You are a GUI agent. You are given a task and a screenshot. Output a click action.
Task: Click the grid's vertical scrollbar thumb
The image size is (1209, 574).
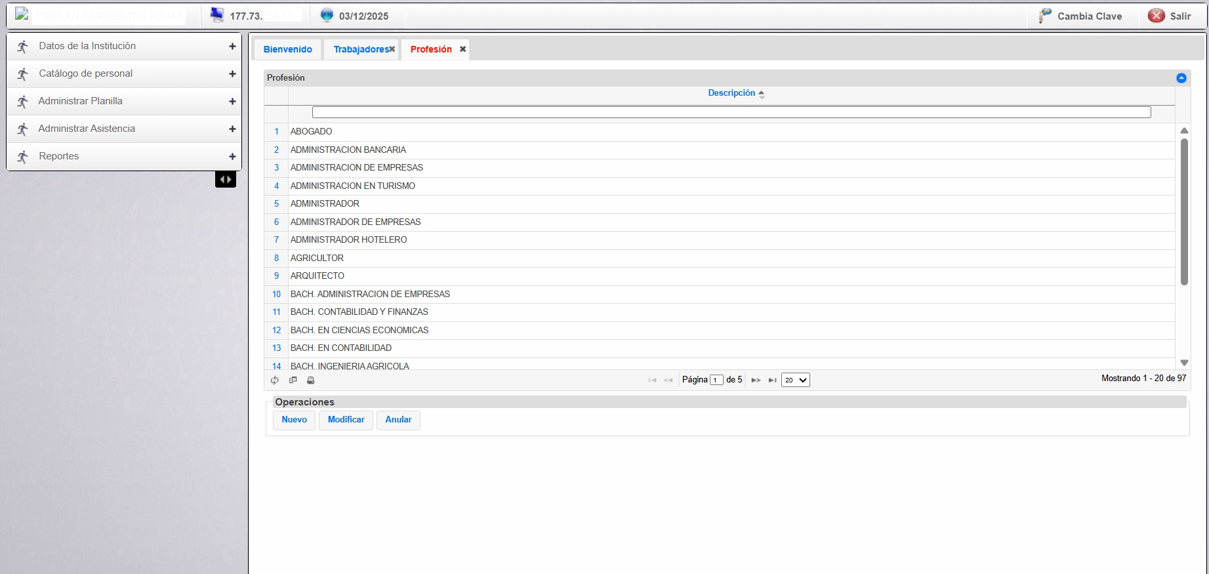coord(1184,210)
